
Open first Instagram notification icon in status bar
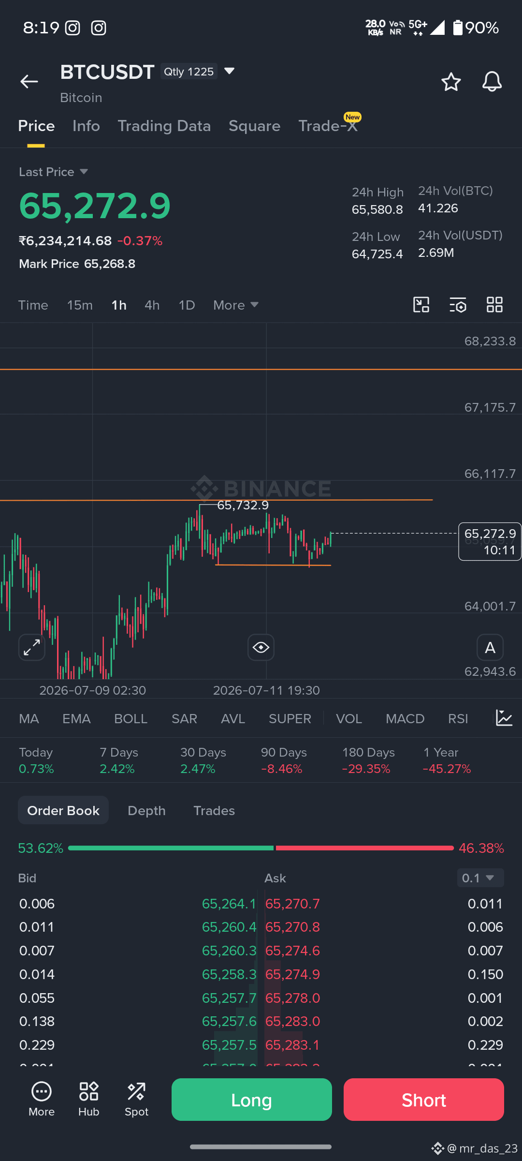click(x=72, y=28)
